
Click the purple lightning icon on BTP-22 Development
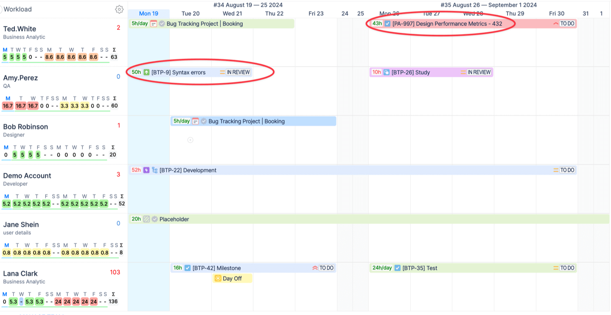point(146,170)
